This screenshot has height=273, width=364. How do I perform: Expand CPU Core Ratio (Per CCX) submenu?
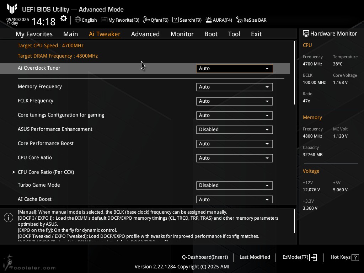(x=46, y=172)
